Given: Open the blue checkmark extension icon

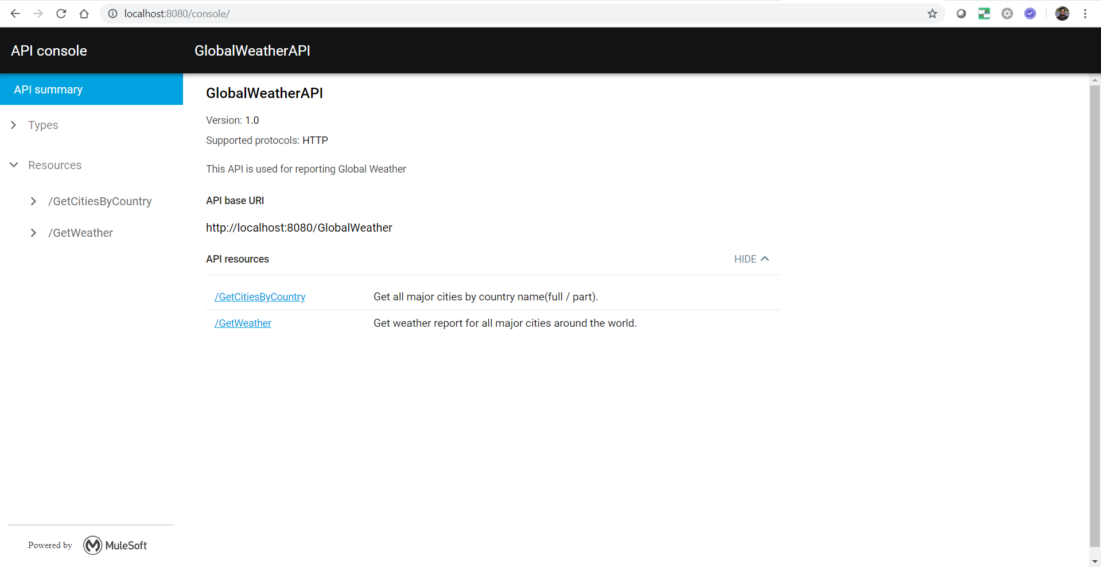Looking at the screenshot, I should click(1030, 14).
